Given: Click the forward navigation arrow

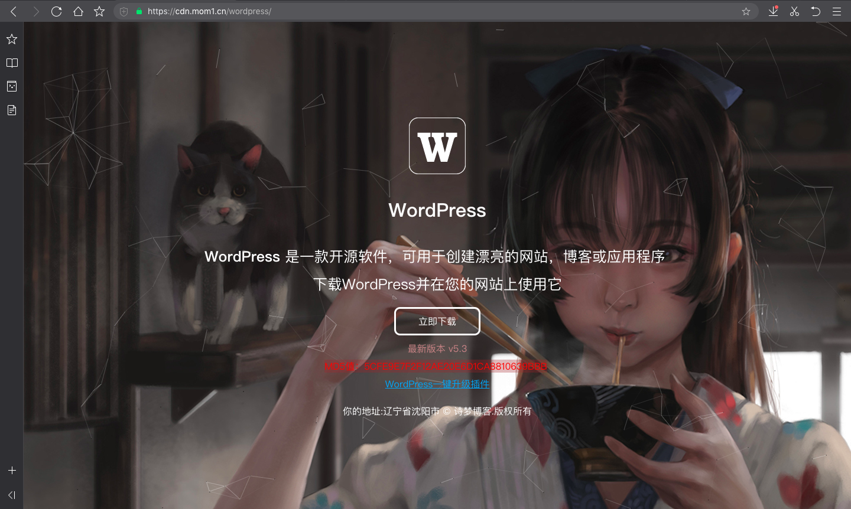Looking at the screenshot, I should (35, 11).
